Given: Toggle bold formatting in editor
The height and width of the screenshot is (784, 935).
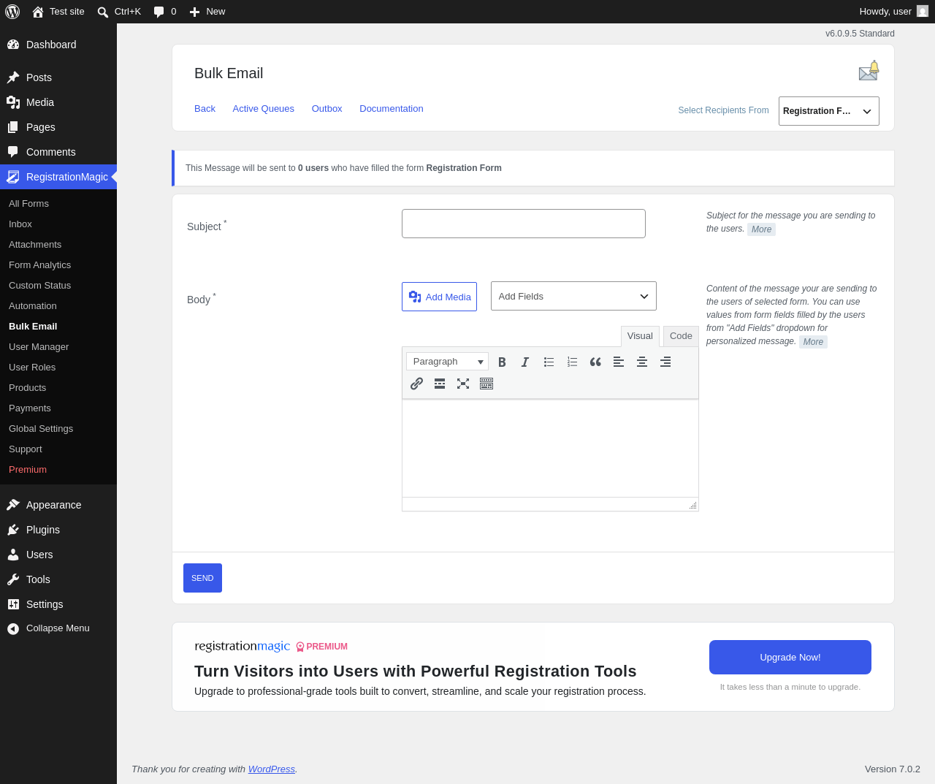Looking at the screenshot, I should click(x=502, y=362).
